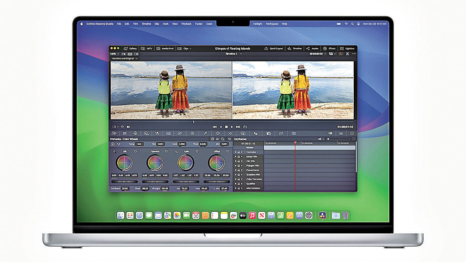Image resolution: width=466 pixels, height=262 pixels.
Task: Toggle loop playback button
Action: coord(245,127)
